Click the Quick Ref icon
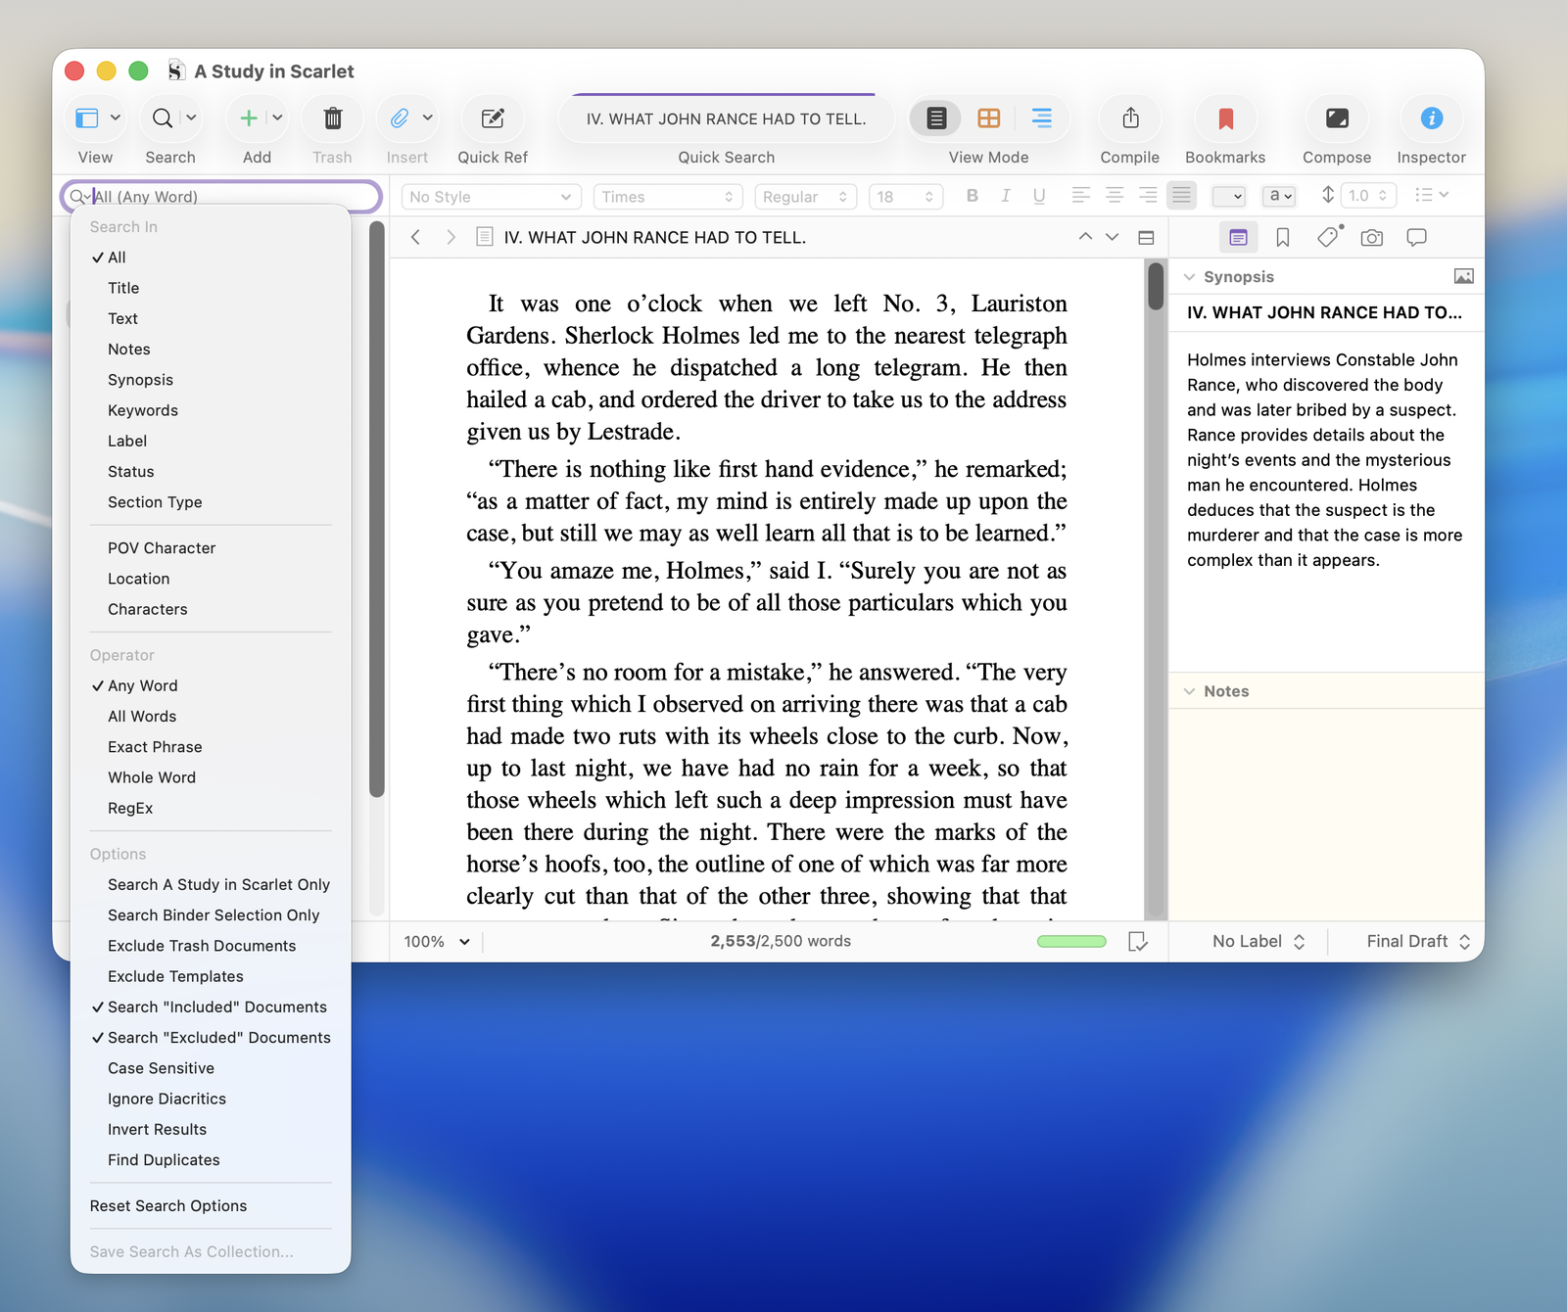Image resolution: width=1567 pixels, height=1312 pixels. point(492,118)
